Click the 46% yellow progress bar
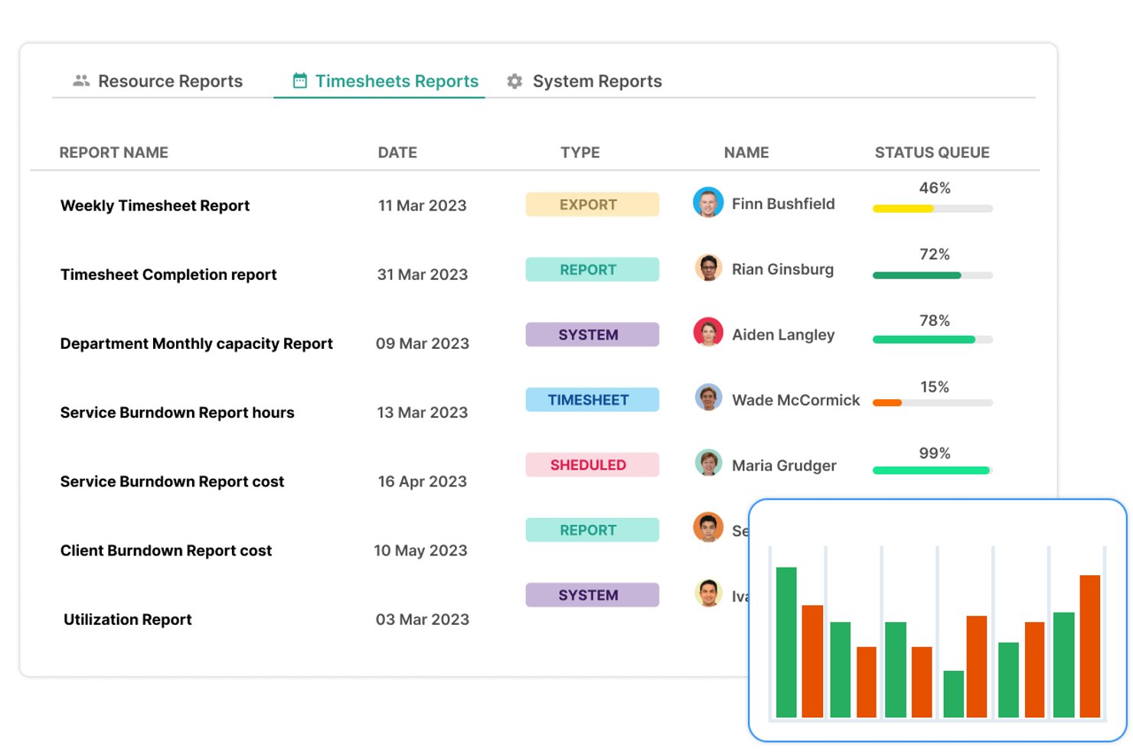The width and height of the screenshot is (1133, 755). (x=932, y=209)
